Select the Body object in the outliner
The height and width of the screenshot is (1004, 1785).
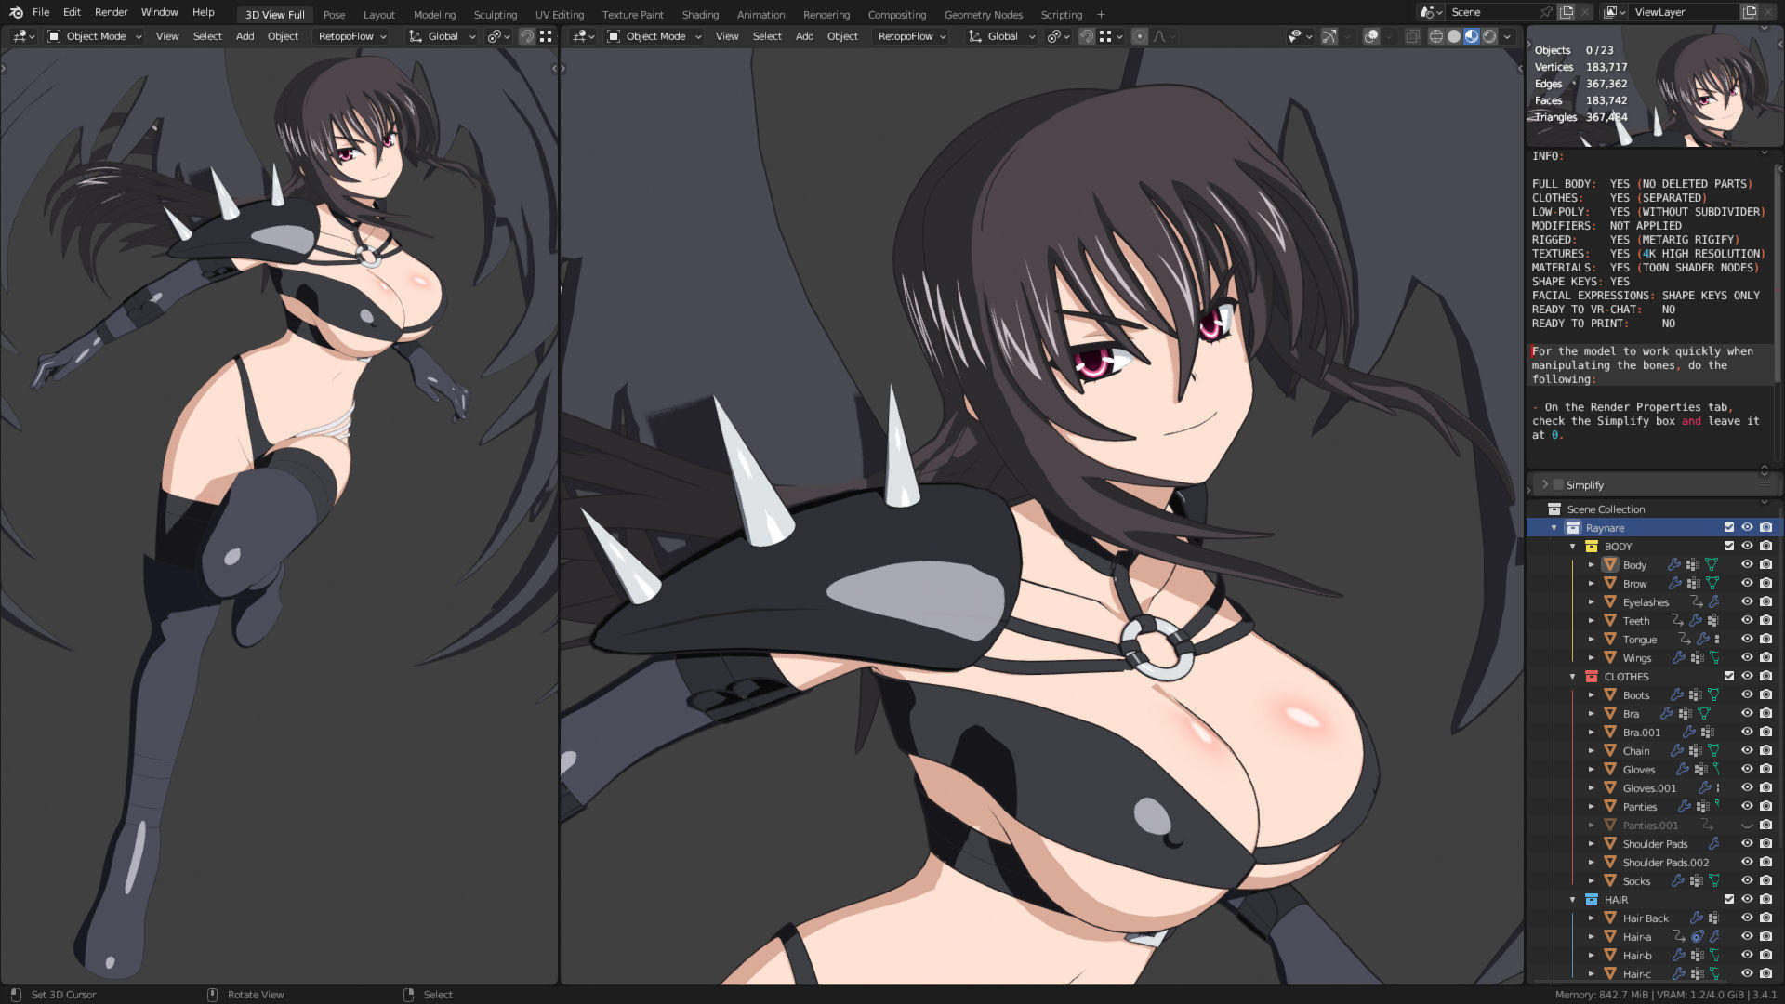pos(1634,565)
